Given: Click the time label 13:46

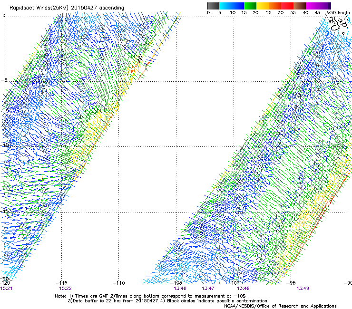Looking at the screenshot, I should click(180, 289).
